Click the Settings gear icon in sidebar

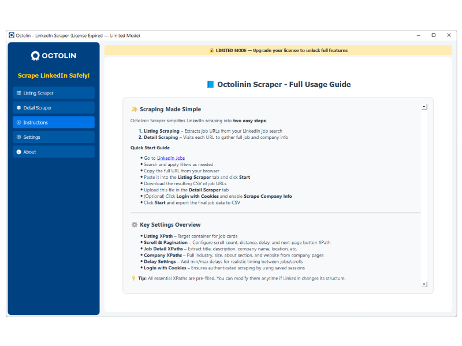[18, 137]
